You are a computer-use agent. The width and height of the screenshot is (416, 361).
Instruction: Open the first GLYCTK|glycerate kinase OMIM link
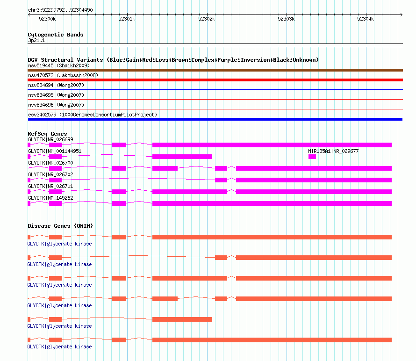[x=59, y=244]
